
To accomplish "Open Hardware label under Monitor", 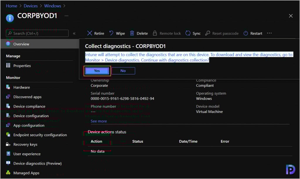I will pos(22,87).
